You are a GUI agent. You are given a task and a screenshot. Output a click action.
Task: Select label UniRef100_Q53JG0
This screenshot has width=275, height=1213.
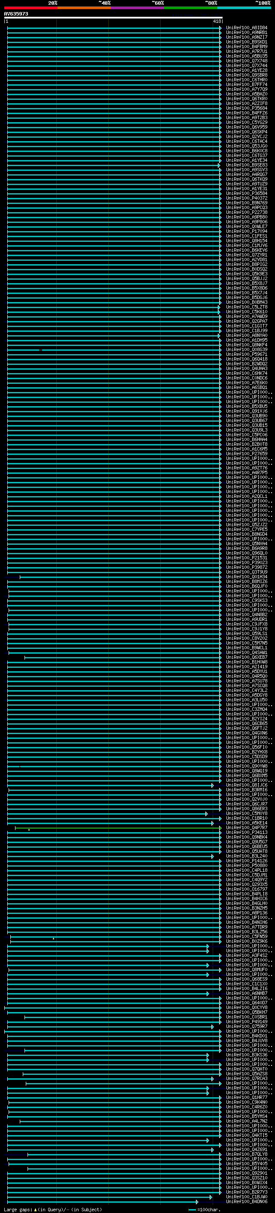point(246,146)
